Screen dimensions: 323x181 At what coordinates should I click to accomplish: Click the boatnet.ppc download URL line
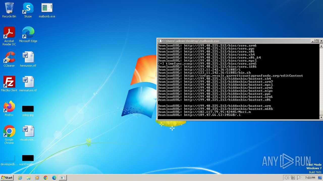click(214, 94)
